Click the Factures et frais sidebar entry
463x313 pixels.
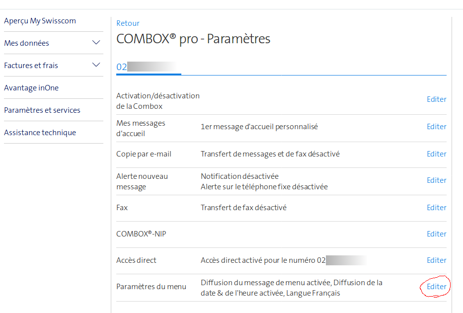pos(32,65)
